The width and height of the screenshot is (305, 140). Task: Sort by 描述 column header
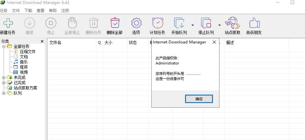tap(257, 42)
